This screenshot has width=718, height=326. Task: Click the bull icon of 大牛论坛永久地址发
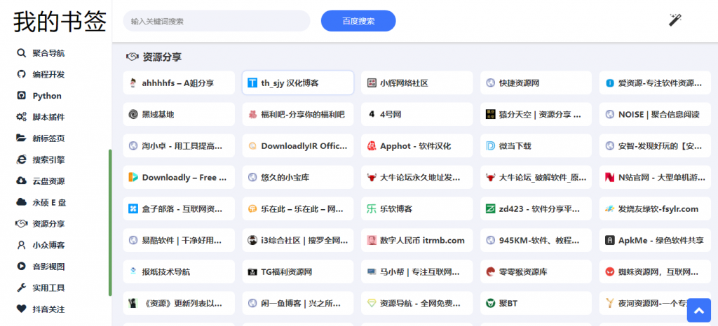tap(372, 177)
